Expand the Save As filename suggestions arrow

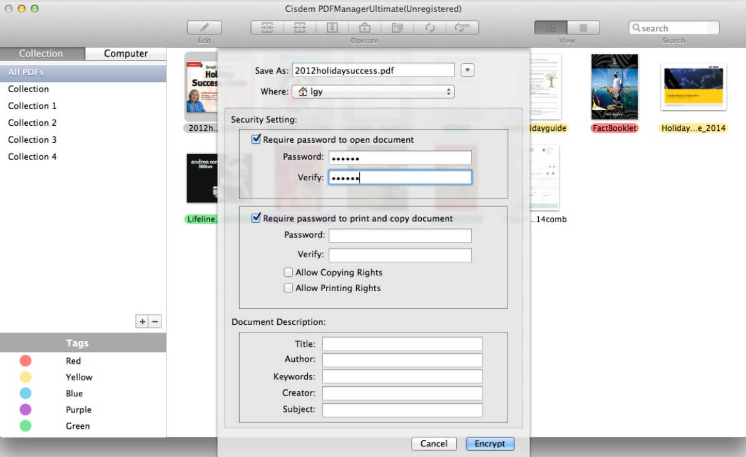click(x=466, y=69)
